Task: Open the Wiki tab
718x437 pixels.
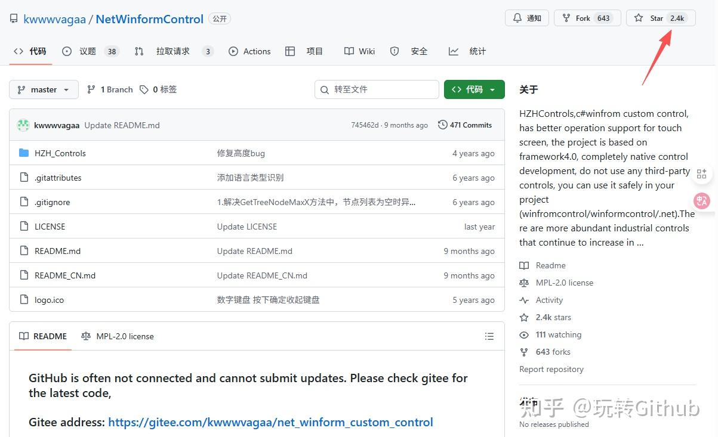Action: [x=360, y=51]
